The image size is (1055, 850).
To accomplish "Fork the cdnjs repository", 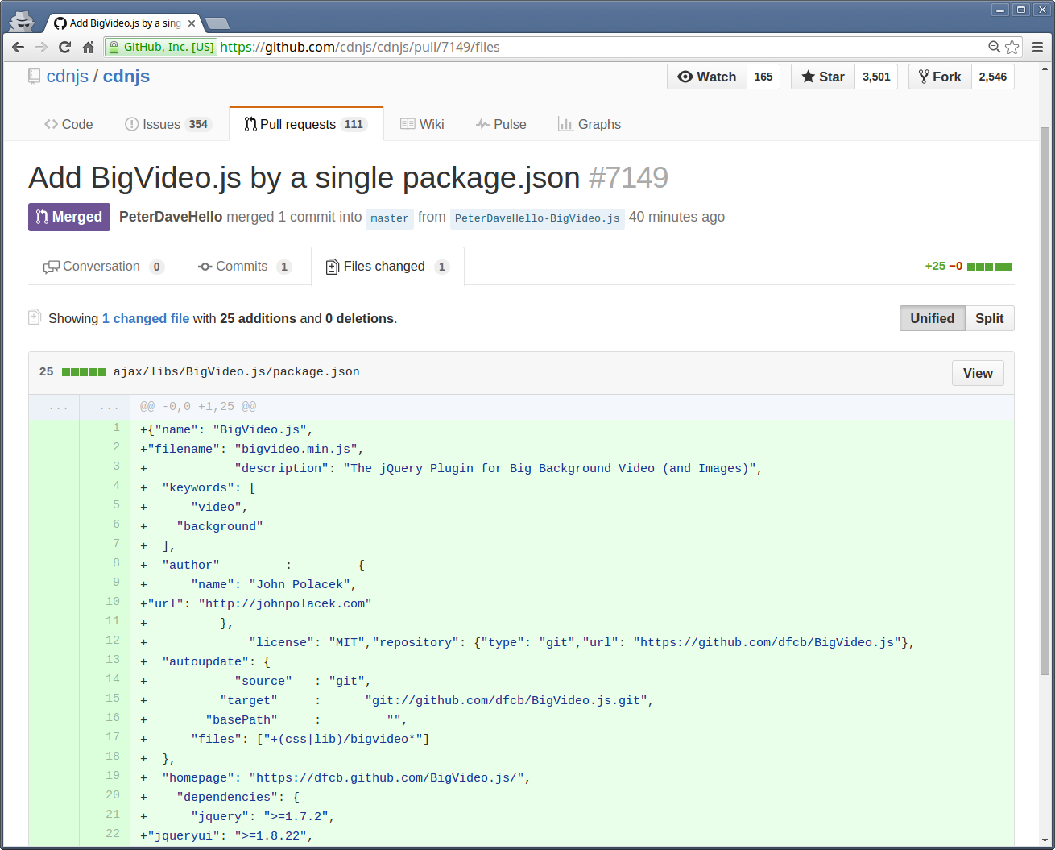I will pos(940,77).
